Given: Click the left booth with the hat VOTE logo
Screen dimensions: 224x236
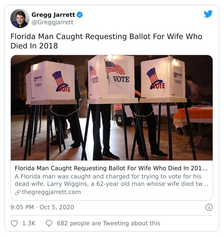Looking at the screenshot, I should (53, 81).
